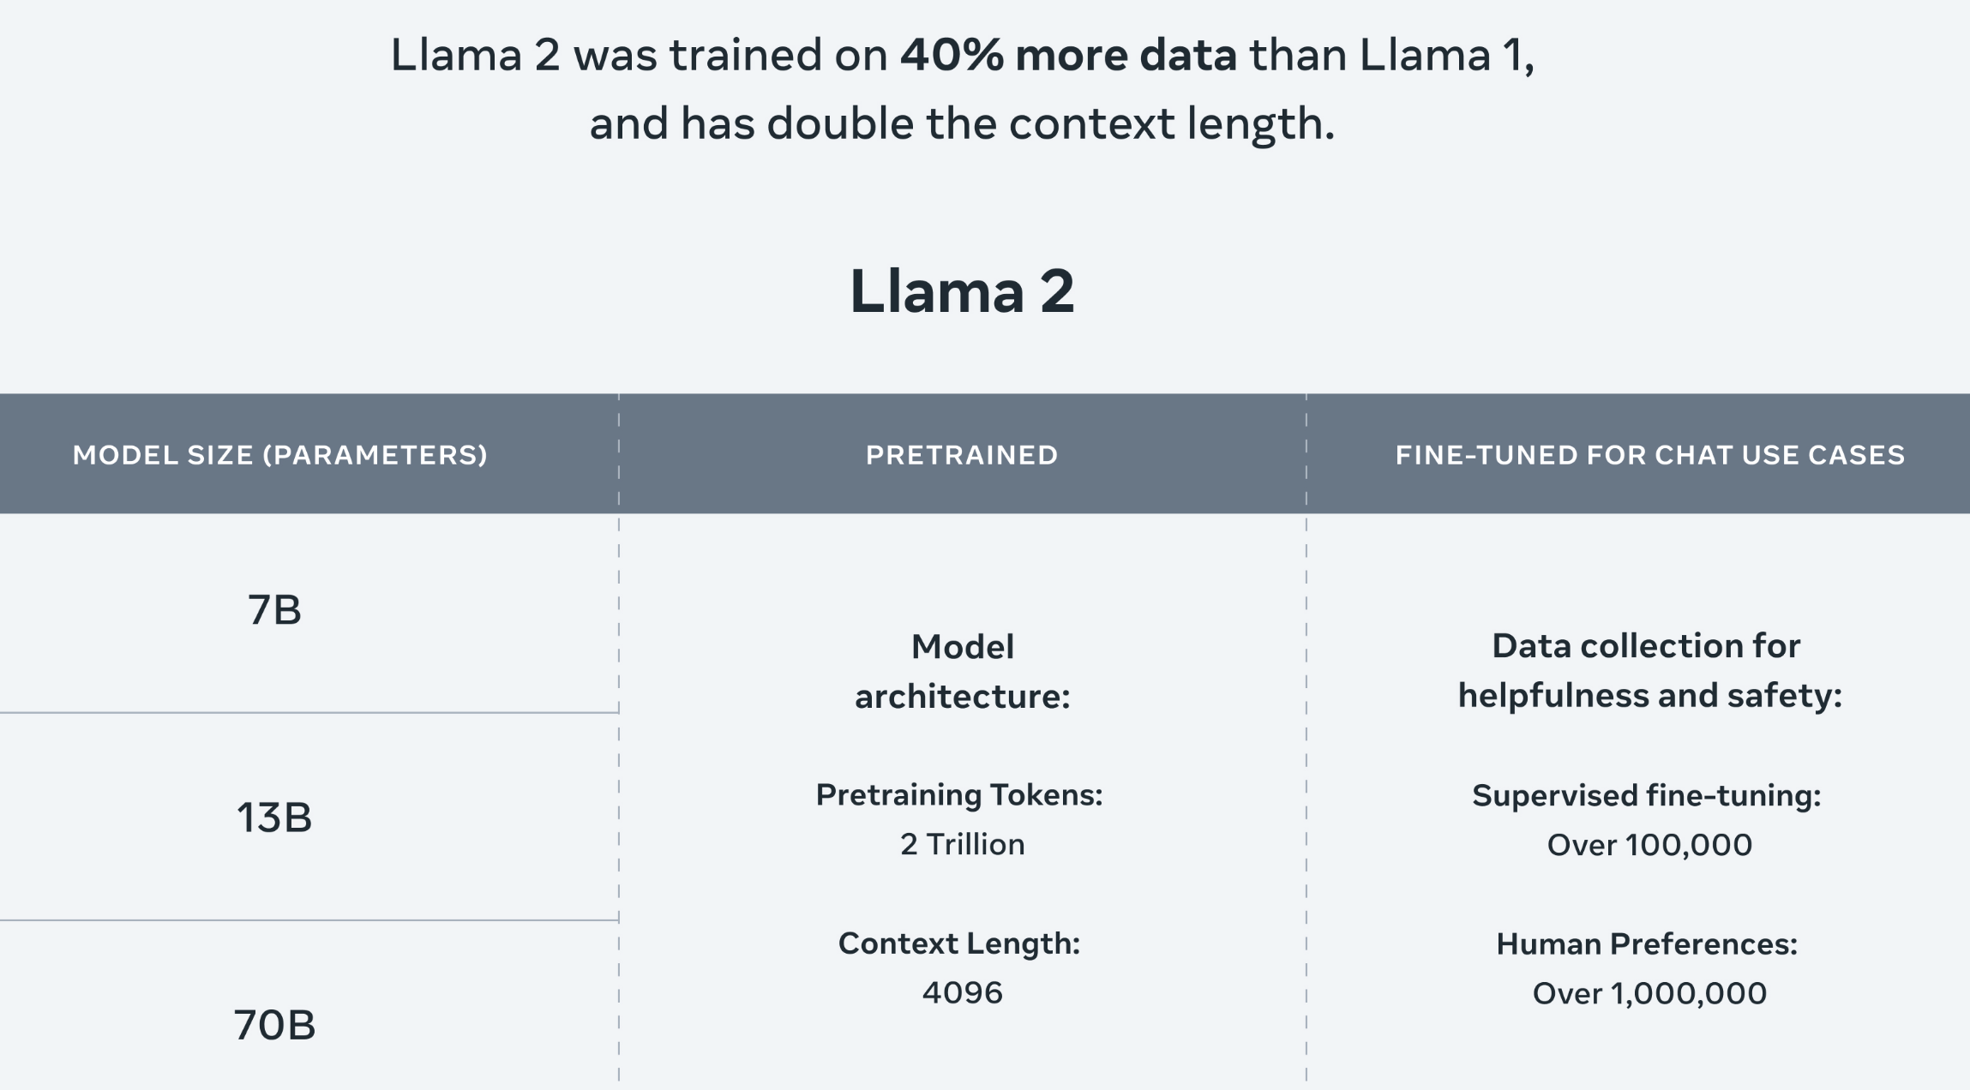Click the "Over 1,000,000" value
This screenshot has width=1970, height=1090.
(x=1649, y=993)
